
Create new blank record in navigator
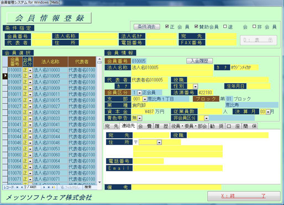tap(53, 187)
